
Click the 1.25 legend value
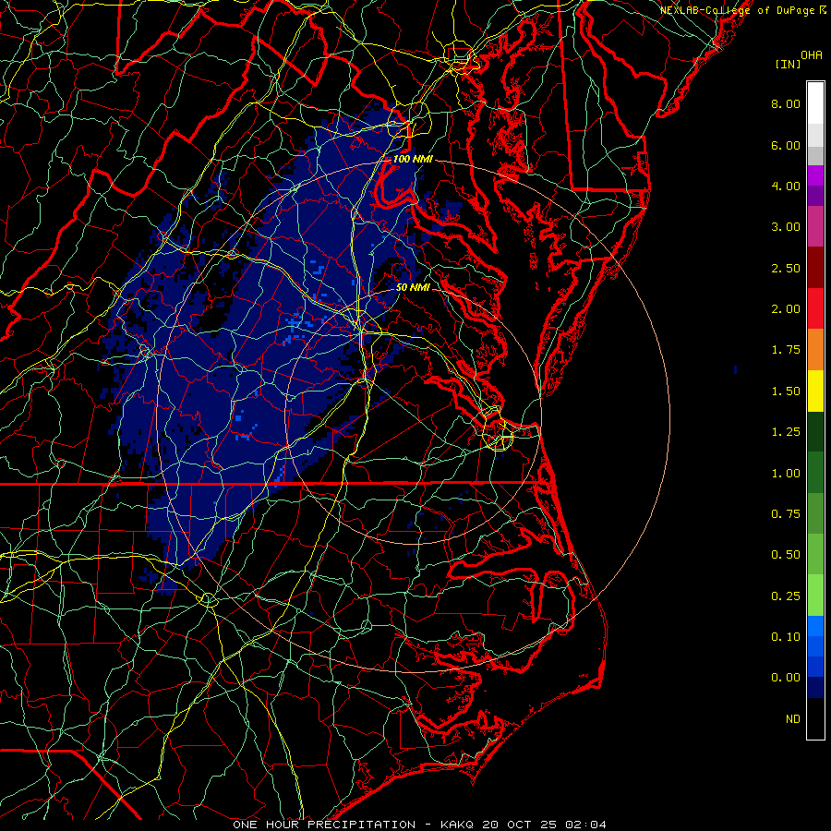786,432
